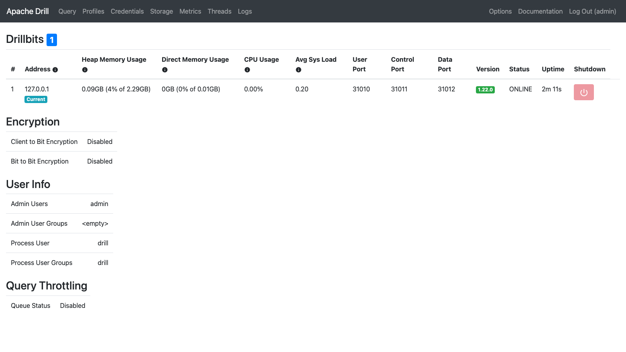
Task: Log out the admin user
Action: (x=592, y=11)
